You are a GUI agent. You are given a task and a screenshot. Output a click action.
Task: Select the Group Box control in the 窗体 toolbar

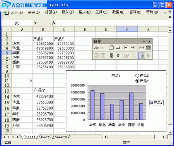pyautogui.click(x=111, y=48)
